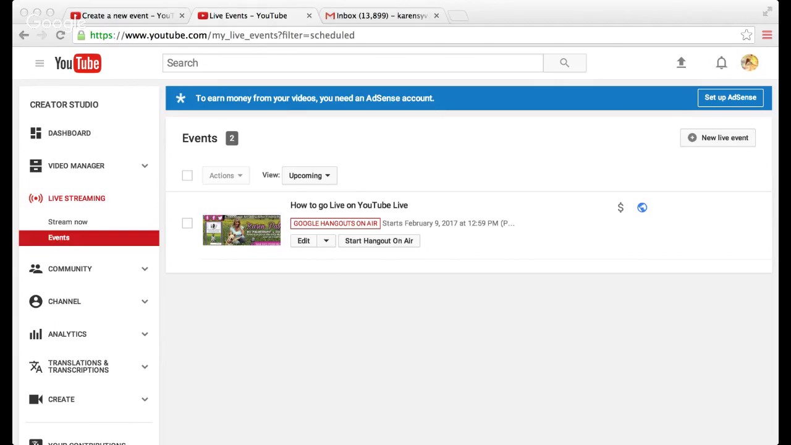Click the Analytics bar chart icon
The image size is (791, 445).
tap(36, 334)
